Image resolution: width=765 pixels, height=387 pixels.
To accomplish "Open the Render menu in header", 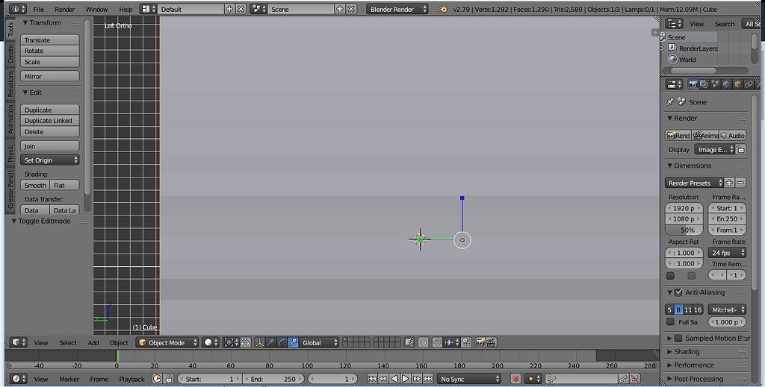I will point(64,9).
